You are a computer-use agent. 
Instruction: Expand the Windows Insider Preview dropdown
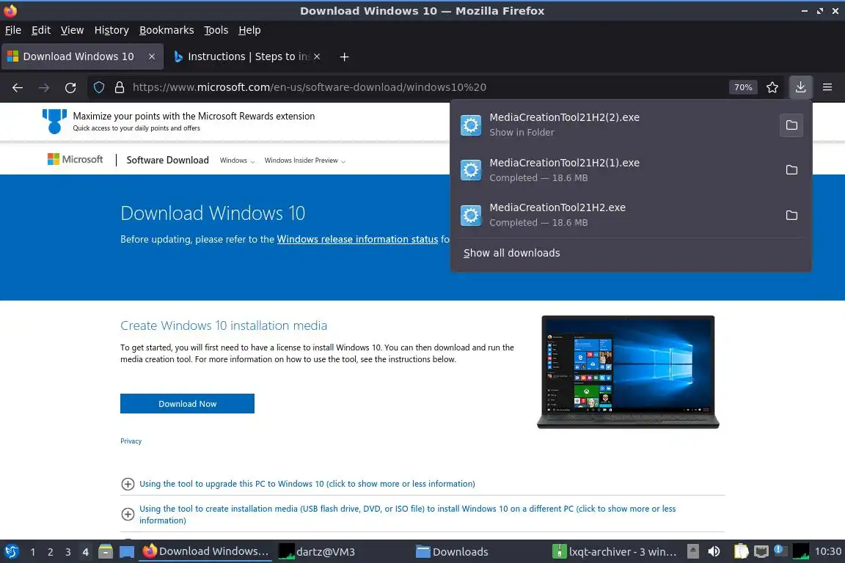click(305, 161)
